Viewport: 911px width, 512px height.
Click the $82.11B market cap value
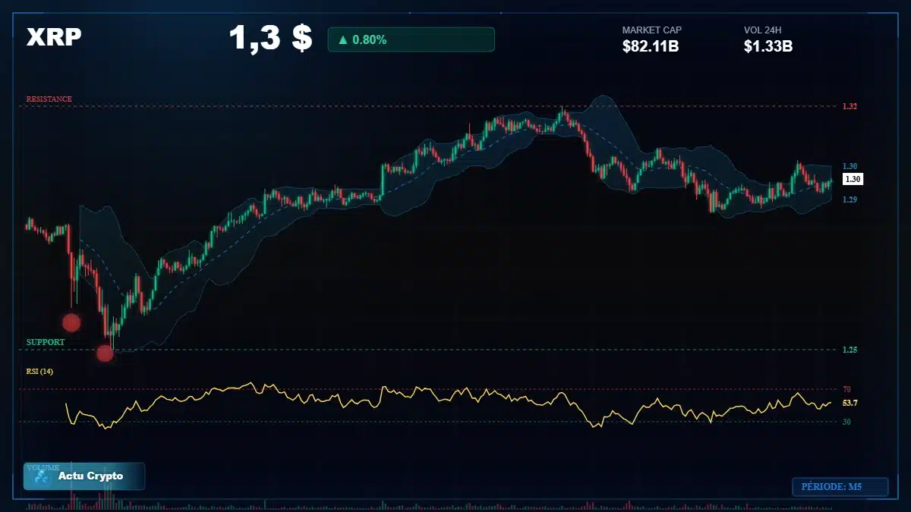651,47
